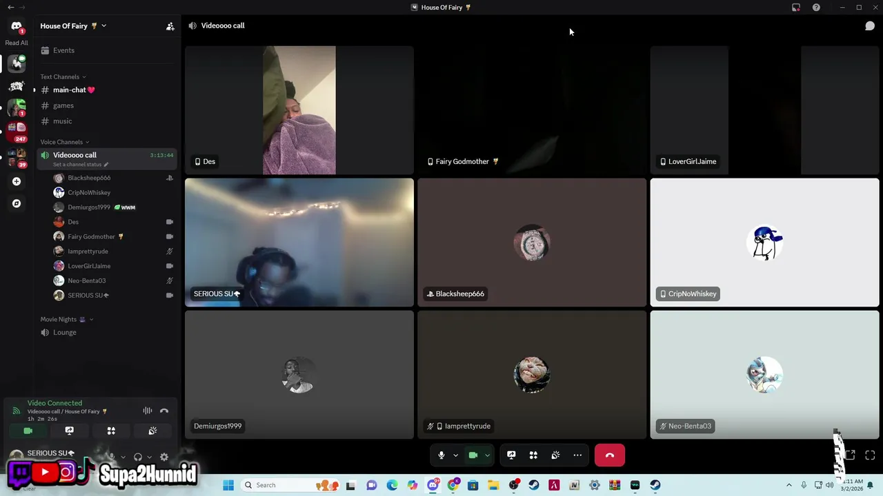The image size is (883, 496).
Task: Open microphone options arrow in call bar
Action: tap(455, 455)
